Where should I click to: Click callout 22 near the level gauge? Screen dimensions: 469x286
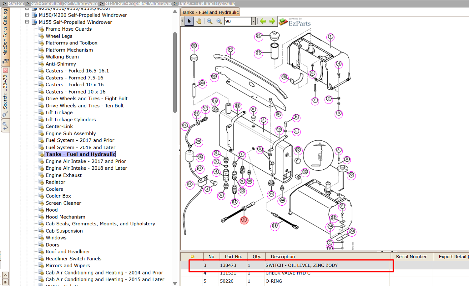(351, 175)
